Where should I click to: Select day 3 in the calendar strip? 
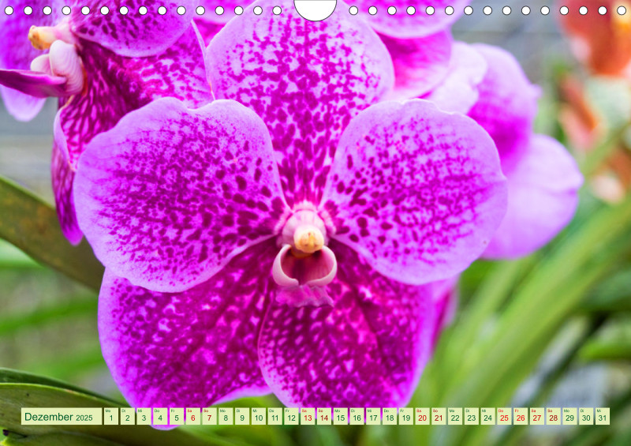pyautogui.click(x=144, y=416)
